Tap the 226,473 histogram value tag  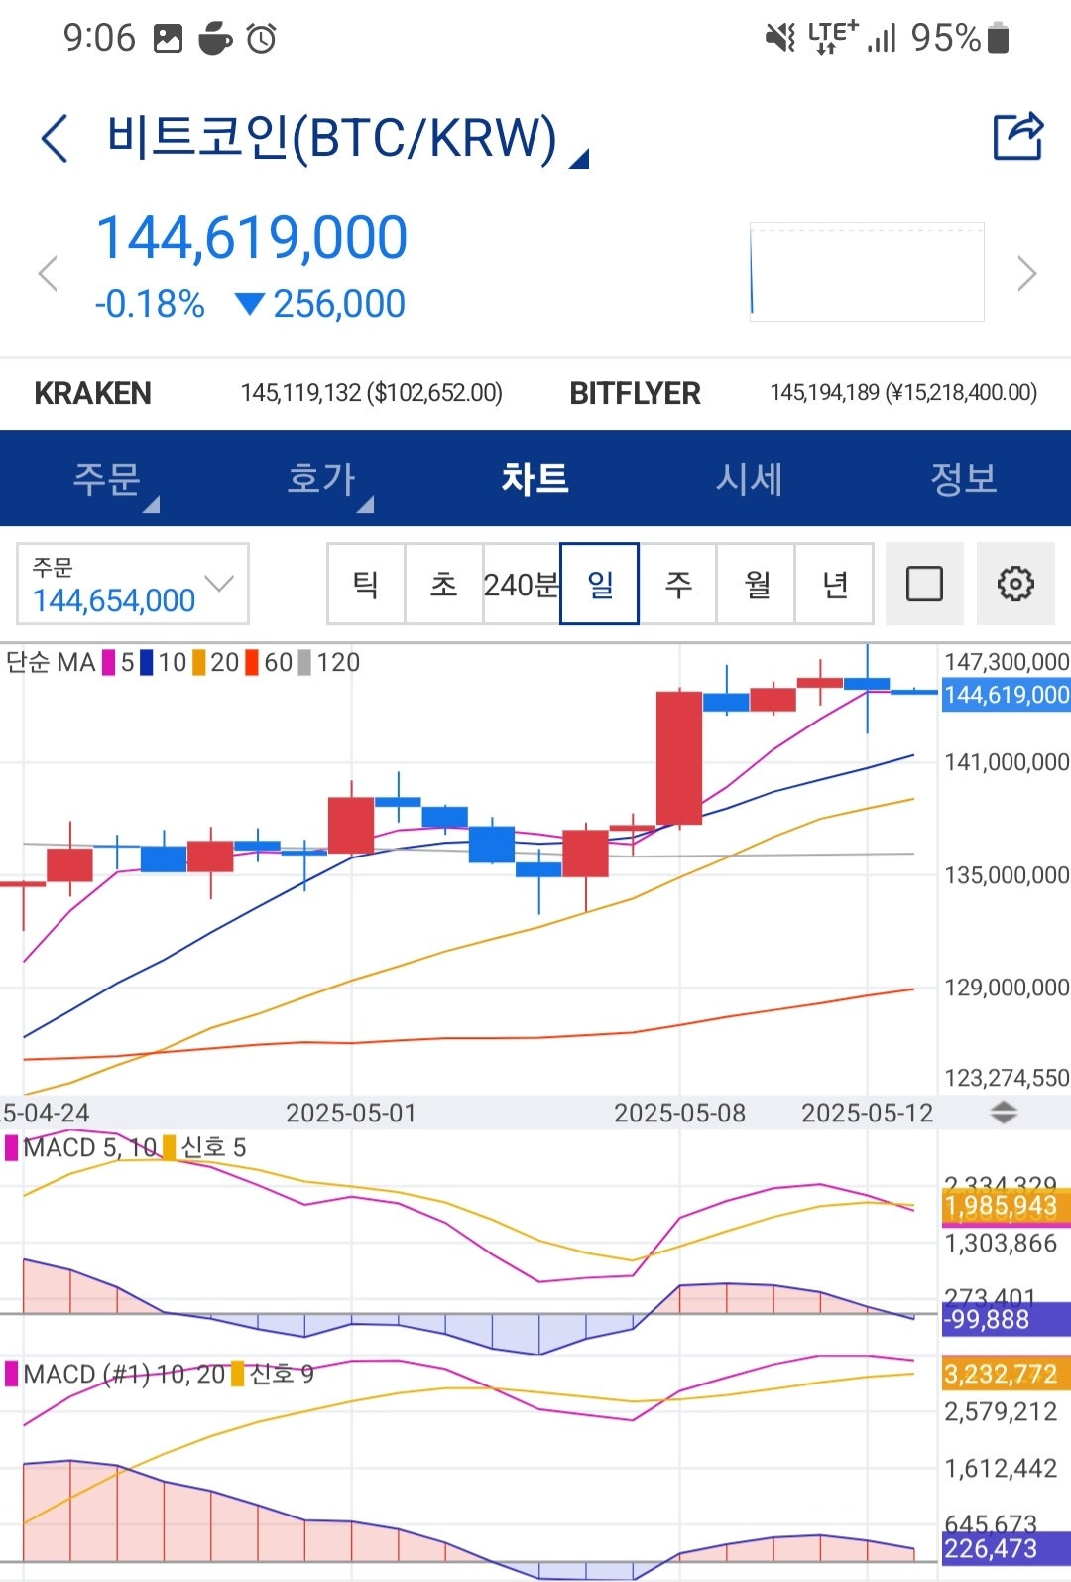(1006, 1549)
